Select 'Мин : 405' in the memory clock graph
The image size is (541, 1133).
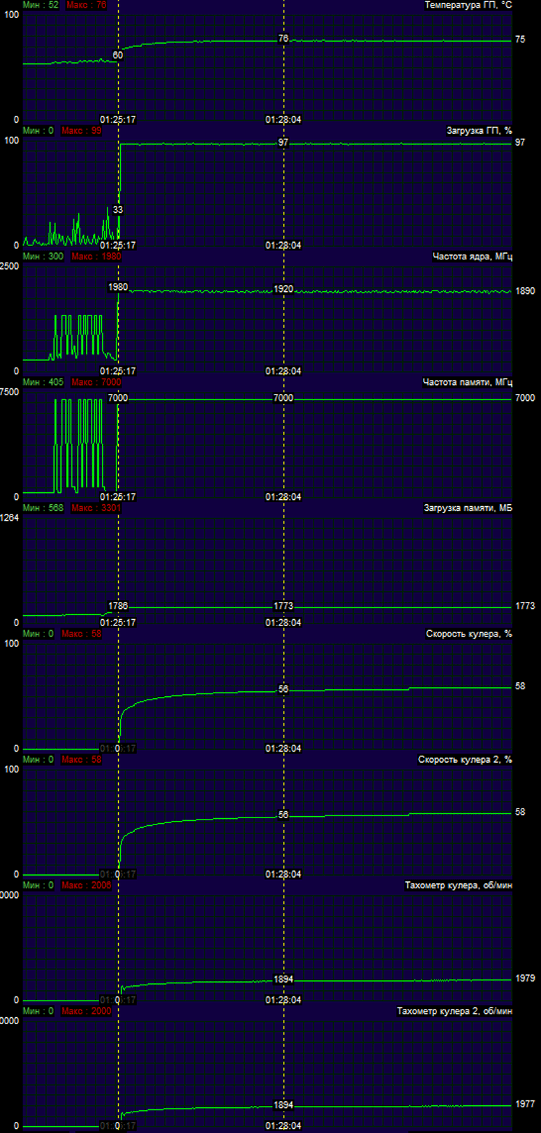pyautogui.click(x=43, y=382)
